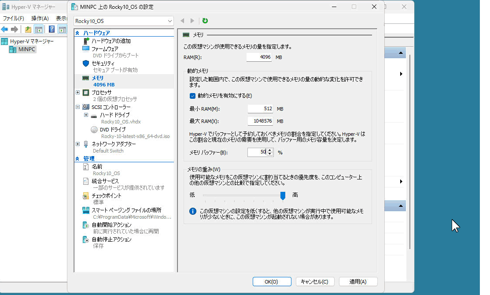The width and height of the screenshot is (490, 295).
Task: Click the next navigation arrow in the settings dialog
Action: click(192, 21)
